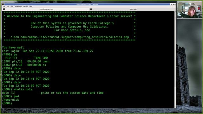
Task: Click the '/home/nick' output line
Action: click(x=10, y=100)
